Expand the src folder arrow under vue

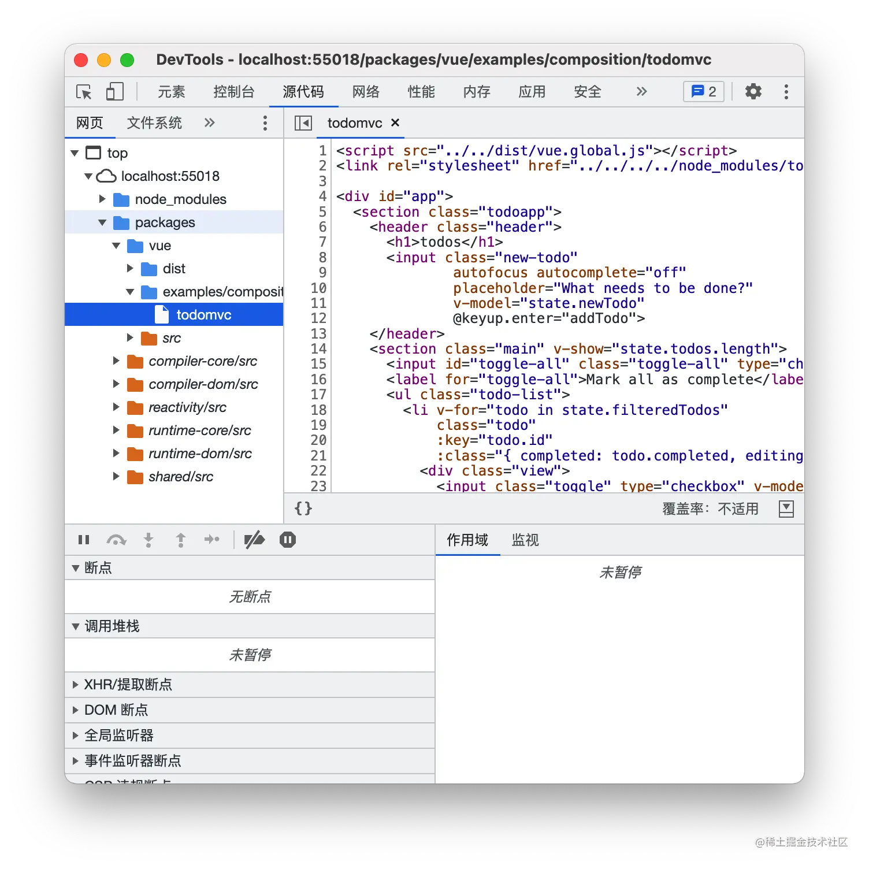pos(130,338)
